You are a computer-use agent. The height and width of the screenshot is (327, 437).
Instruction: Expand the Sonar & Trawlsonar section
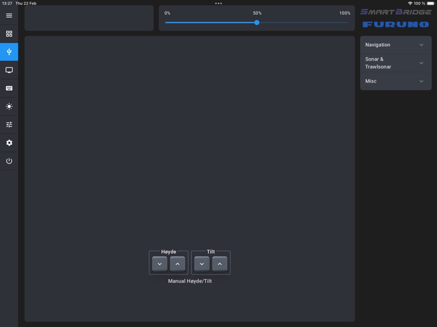tap(396, 63)
